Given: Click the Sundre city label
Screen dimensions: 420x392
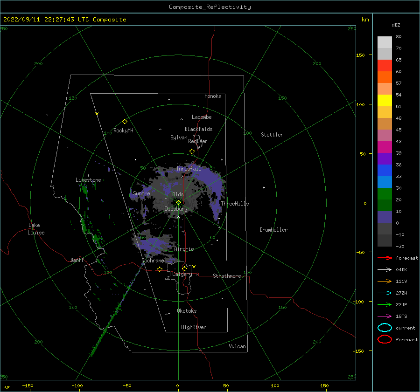Looking at the screenshot, I should click(141, 193).
